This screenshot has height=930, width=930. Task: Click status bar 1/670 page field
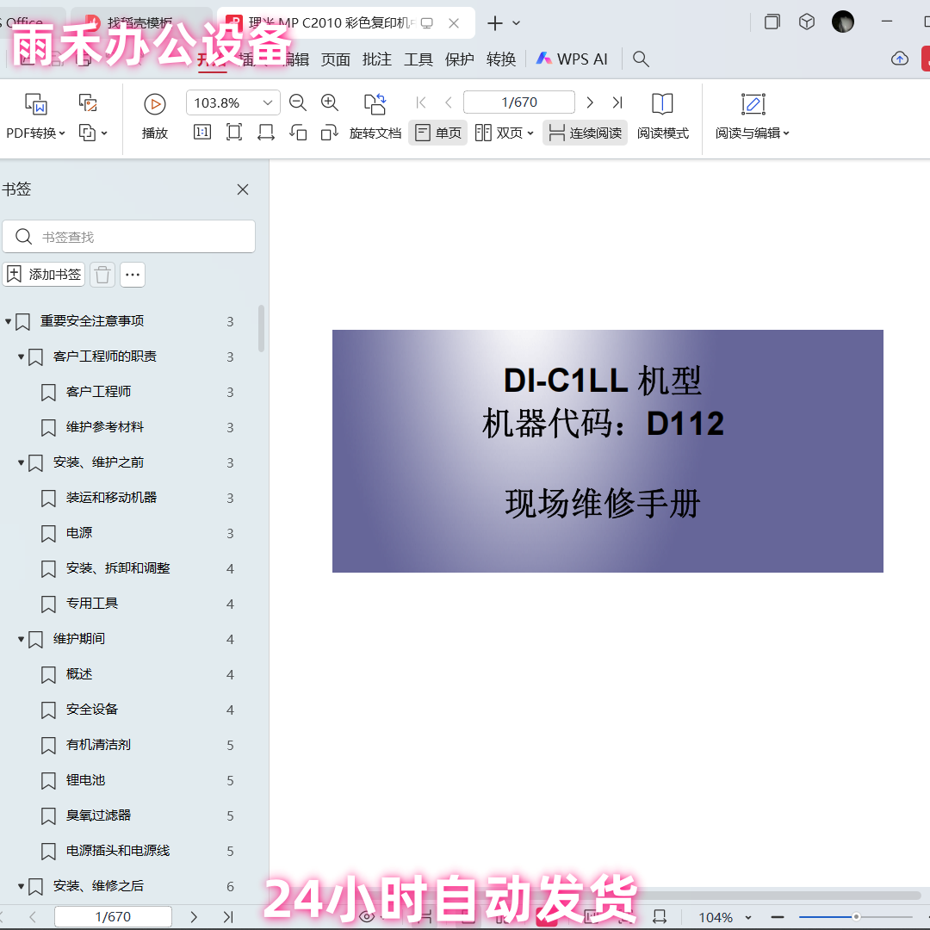click(x=113, y=917)
